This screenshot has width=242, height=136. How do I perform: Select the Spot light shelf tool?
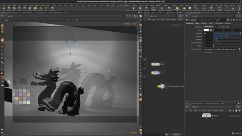tap(14, 9)
